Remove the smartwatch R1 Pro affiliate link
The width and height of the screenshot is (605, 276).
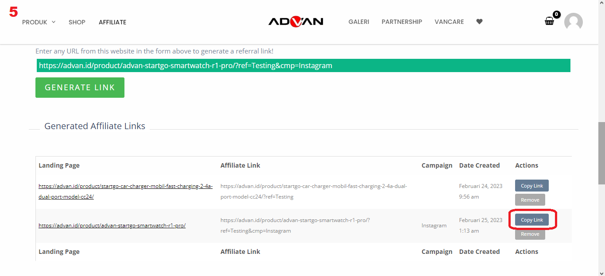[x=530, y=234]
